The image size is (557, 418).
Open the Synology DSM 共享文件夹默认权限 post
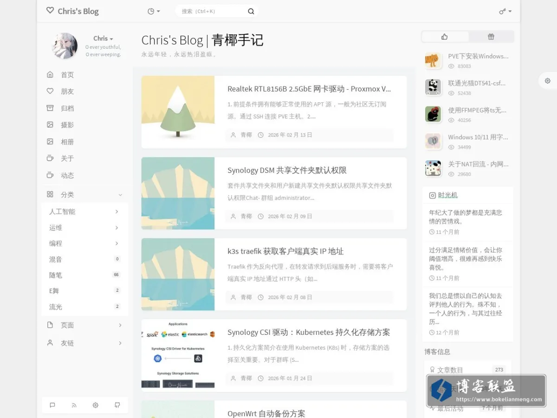[x=287, y=170]
